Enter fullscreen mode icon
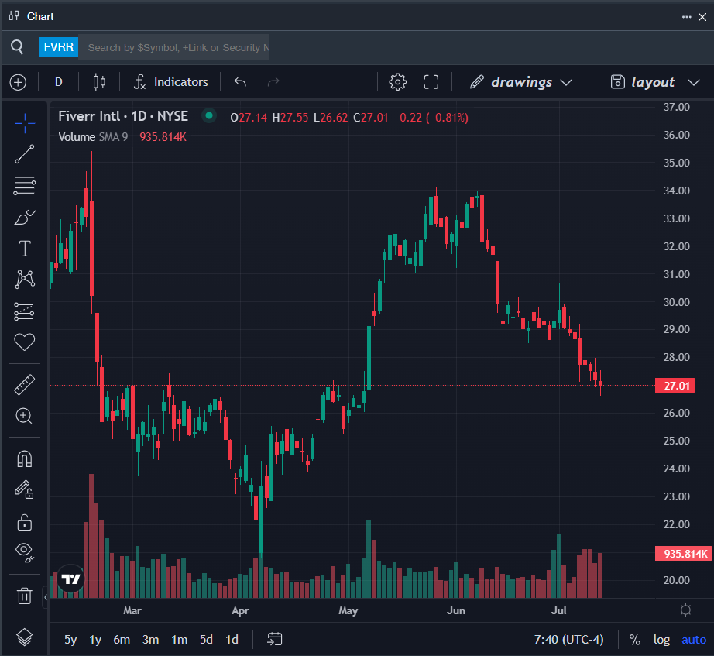Screen dimensions: 714x656 click(x=431, y=82)
